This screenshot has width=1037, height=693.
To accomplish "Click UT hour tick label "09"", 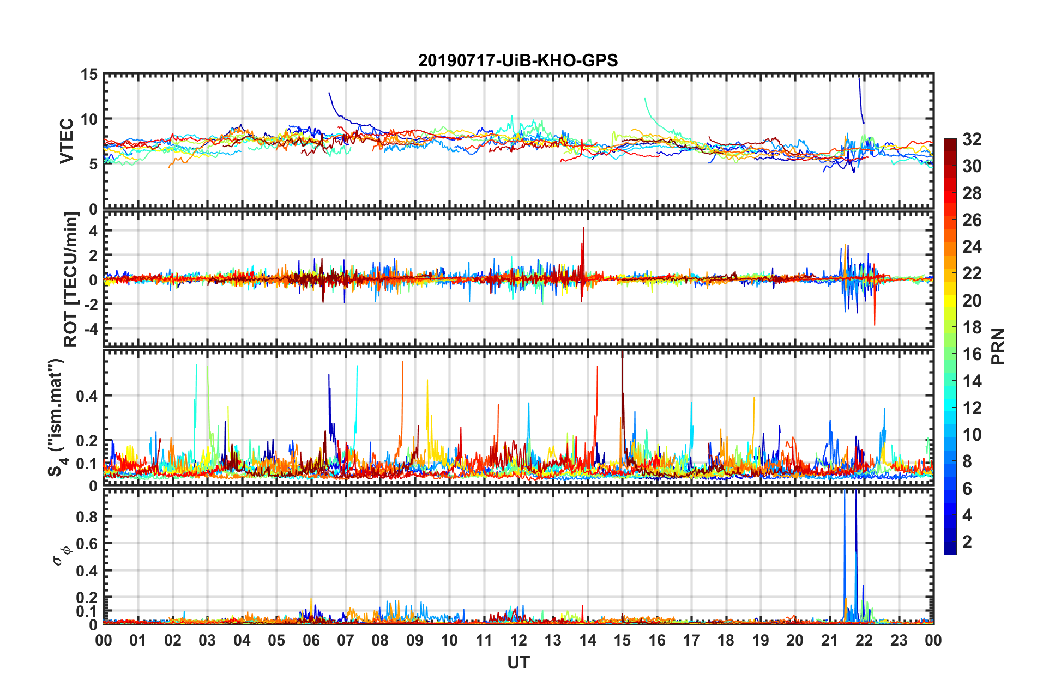I will 415,640.
